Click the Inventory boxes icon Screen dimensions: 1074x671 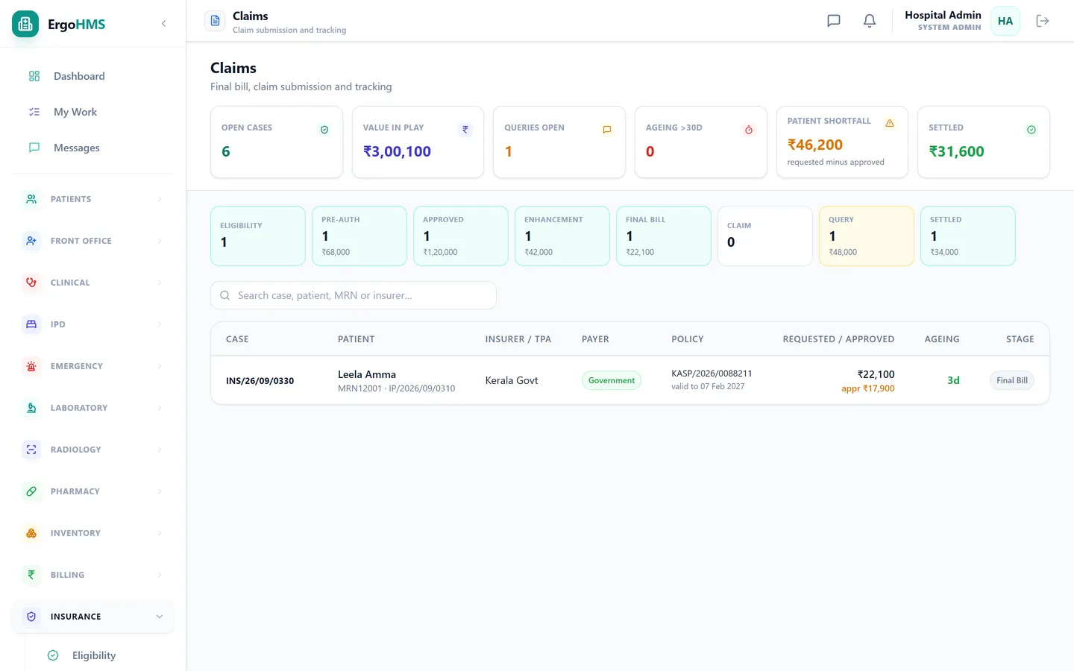31,533
